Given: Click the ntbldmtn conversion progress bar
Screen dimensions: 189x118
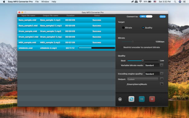Looking at the screenshot, I should [97, 48].
